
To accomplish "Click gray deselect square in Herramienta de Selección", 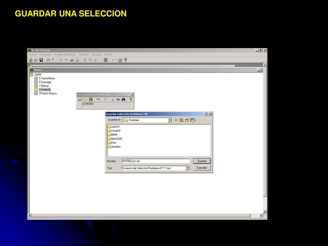I will tap(91, 100).
